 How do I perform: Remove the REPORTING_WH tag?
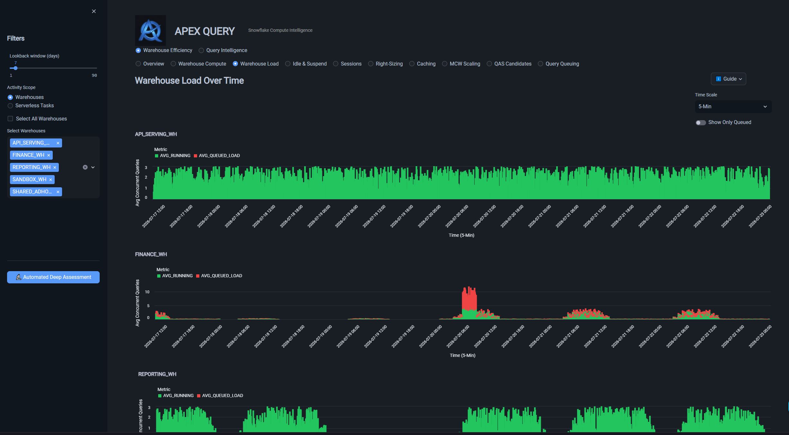(x=55, y=167)
